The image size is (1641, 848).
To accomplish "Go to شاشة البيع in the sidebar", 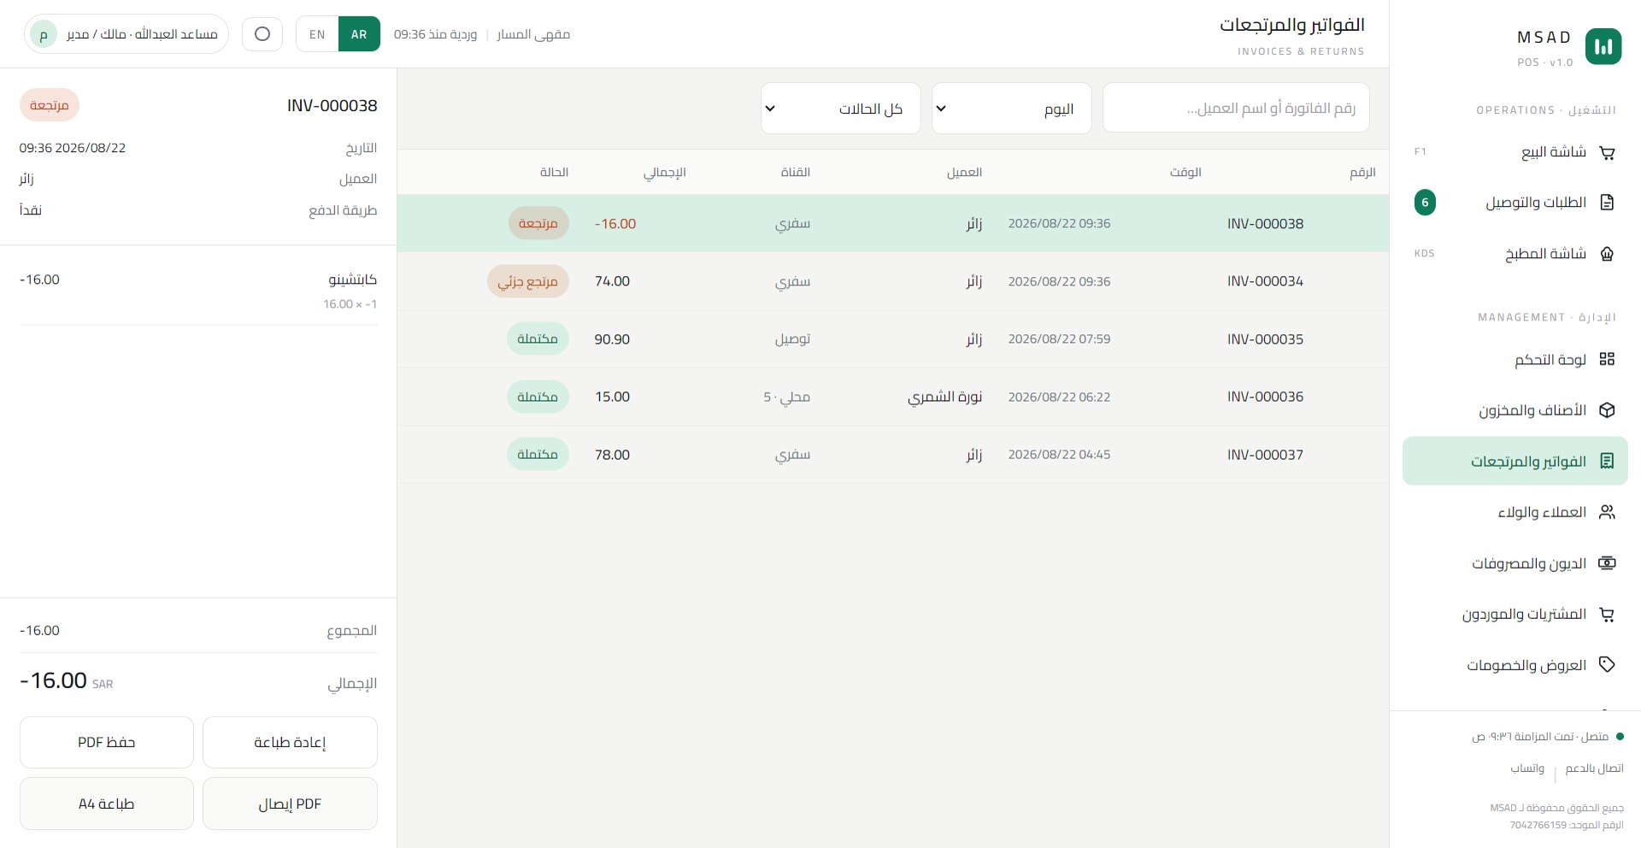I will (x=1515, y=152).
